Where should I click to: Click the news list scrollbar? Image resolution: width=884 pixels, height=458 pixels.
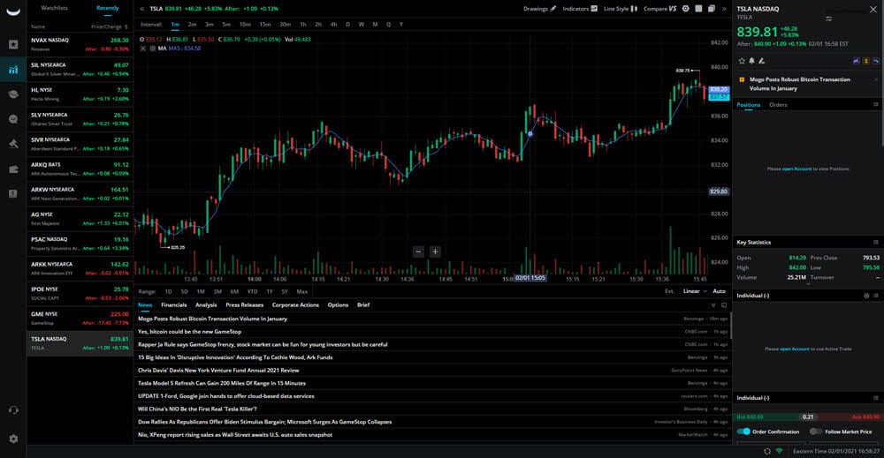tap(731, 327)
